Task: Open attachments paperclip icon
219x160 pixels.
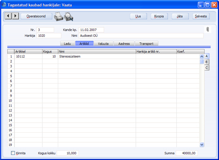Action: coord(208,29)
